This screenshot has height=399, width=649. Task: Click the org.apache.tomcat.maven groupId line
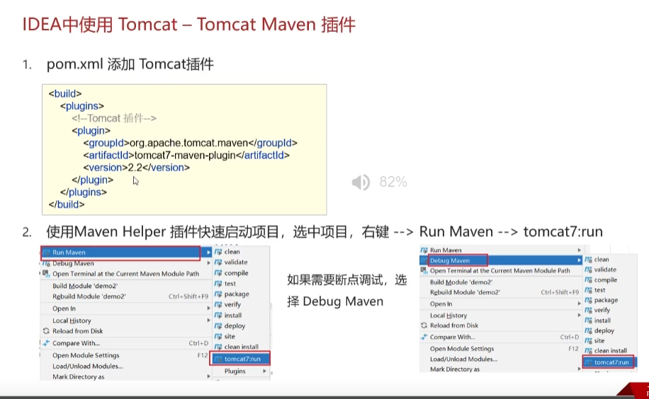(190, 143)
